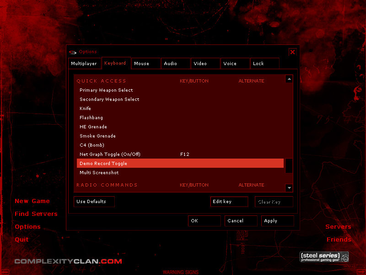Close the Options dialog with X
The image size is (366, 275).
(x=293, y=52)
